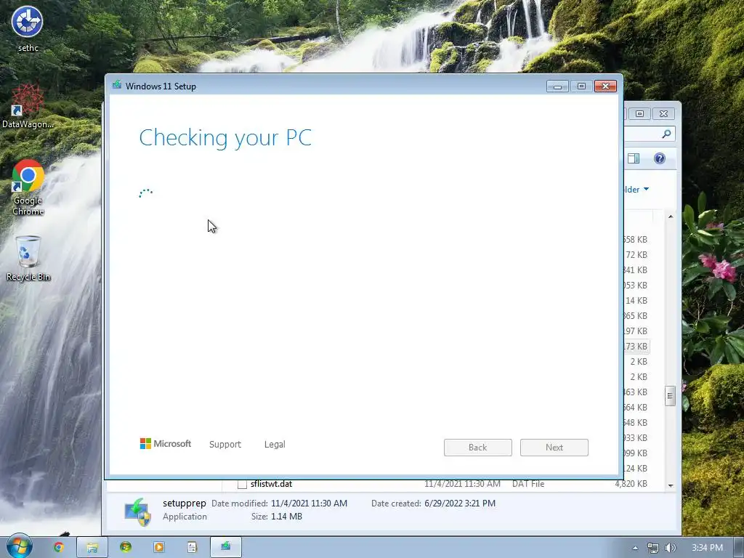The width and height of the screenshot is (744, 558).
Task: Click date modified value 11/4/2021 11:30 AM
Action: (x=309, y=504)
